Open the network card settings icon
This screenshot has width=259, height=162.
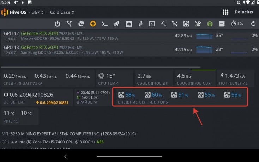(128, 24)
